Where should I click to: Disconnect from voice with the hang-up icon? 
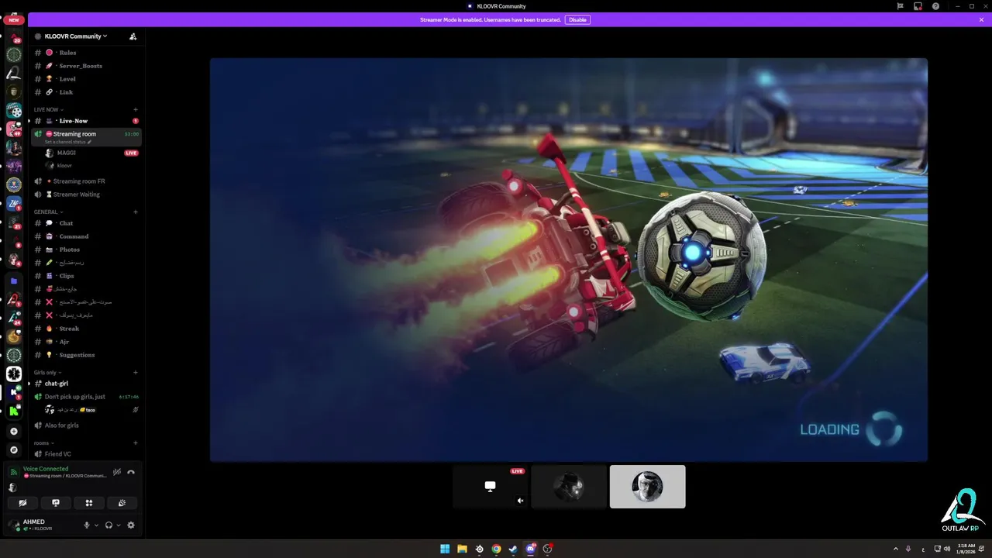(131, 472)
